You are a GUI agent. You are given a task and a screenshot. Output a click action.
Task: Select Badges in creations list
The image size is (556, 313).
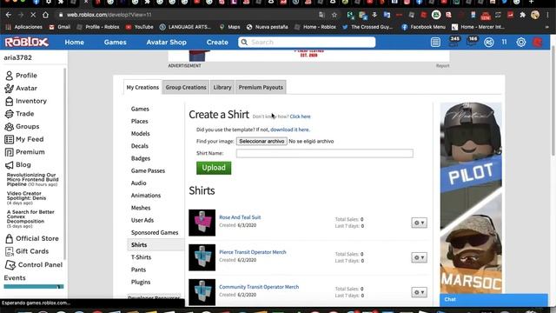(x=141, y=158)
